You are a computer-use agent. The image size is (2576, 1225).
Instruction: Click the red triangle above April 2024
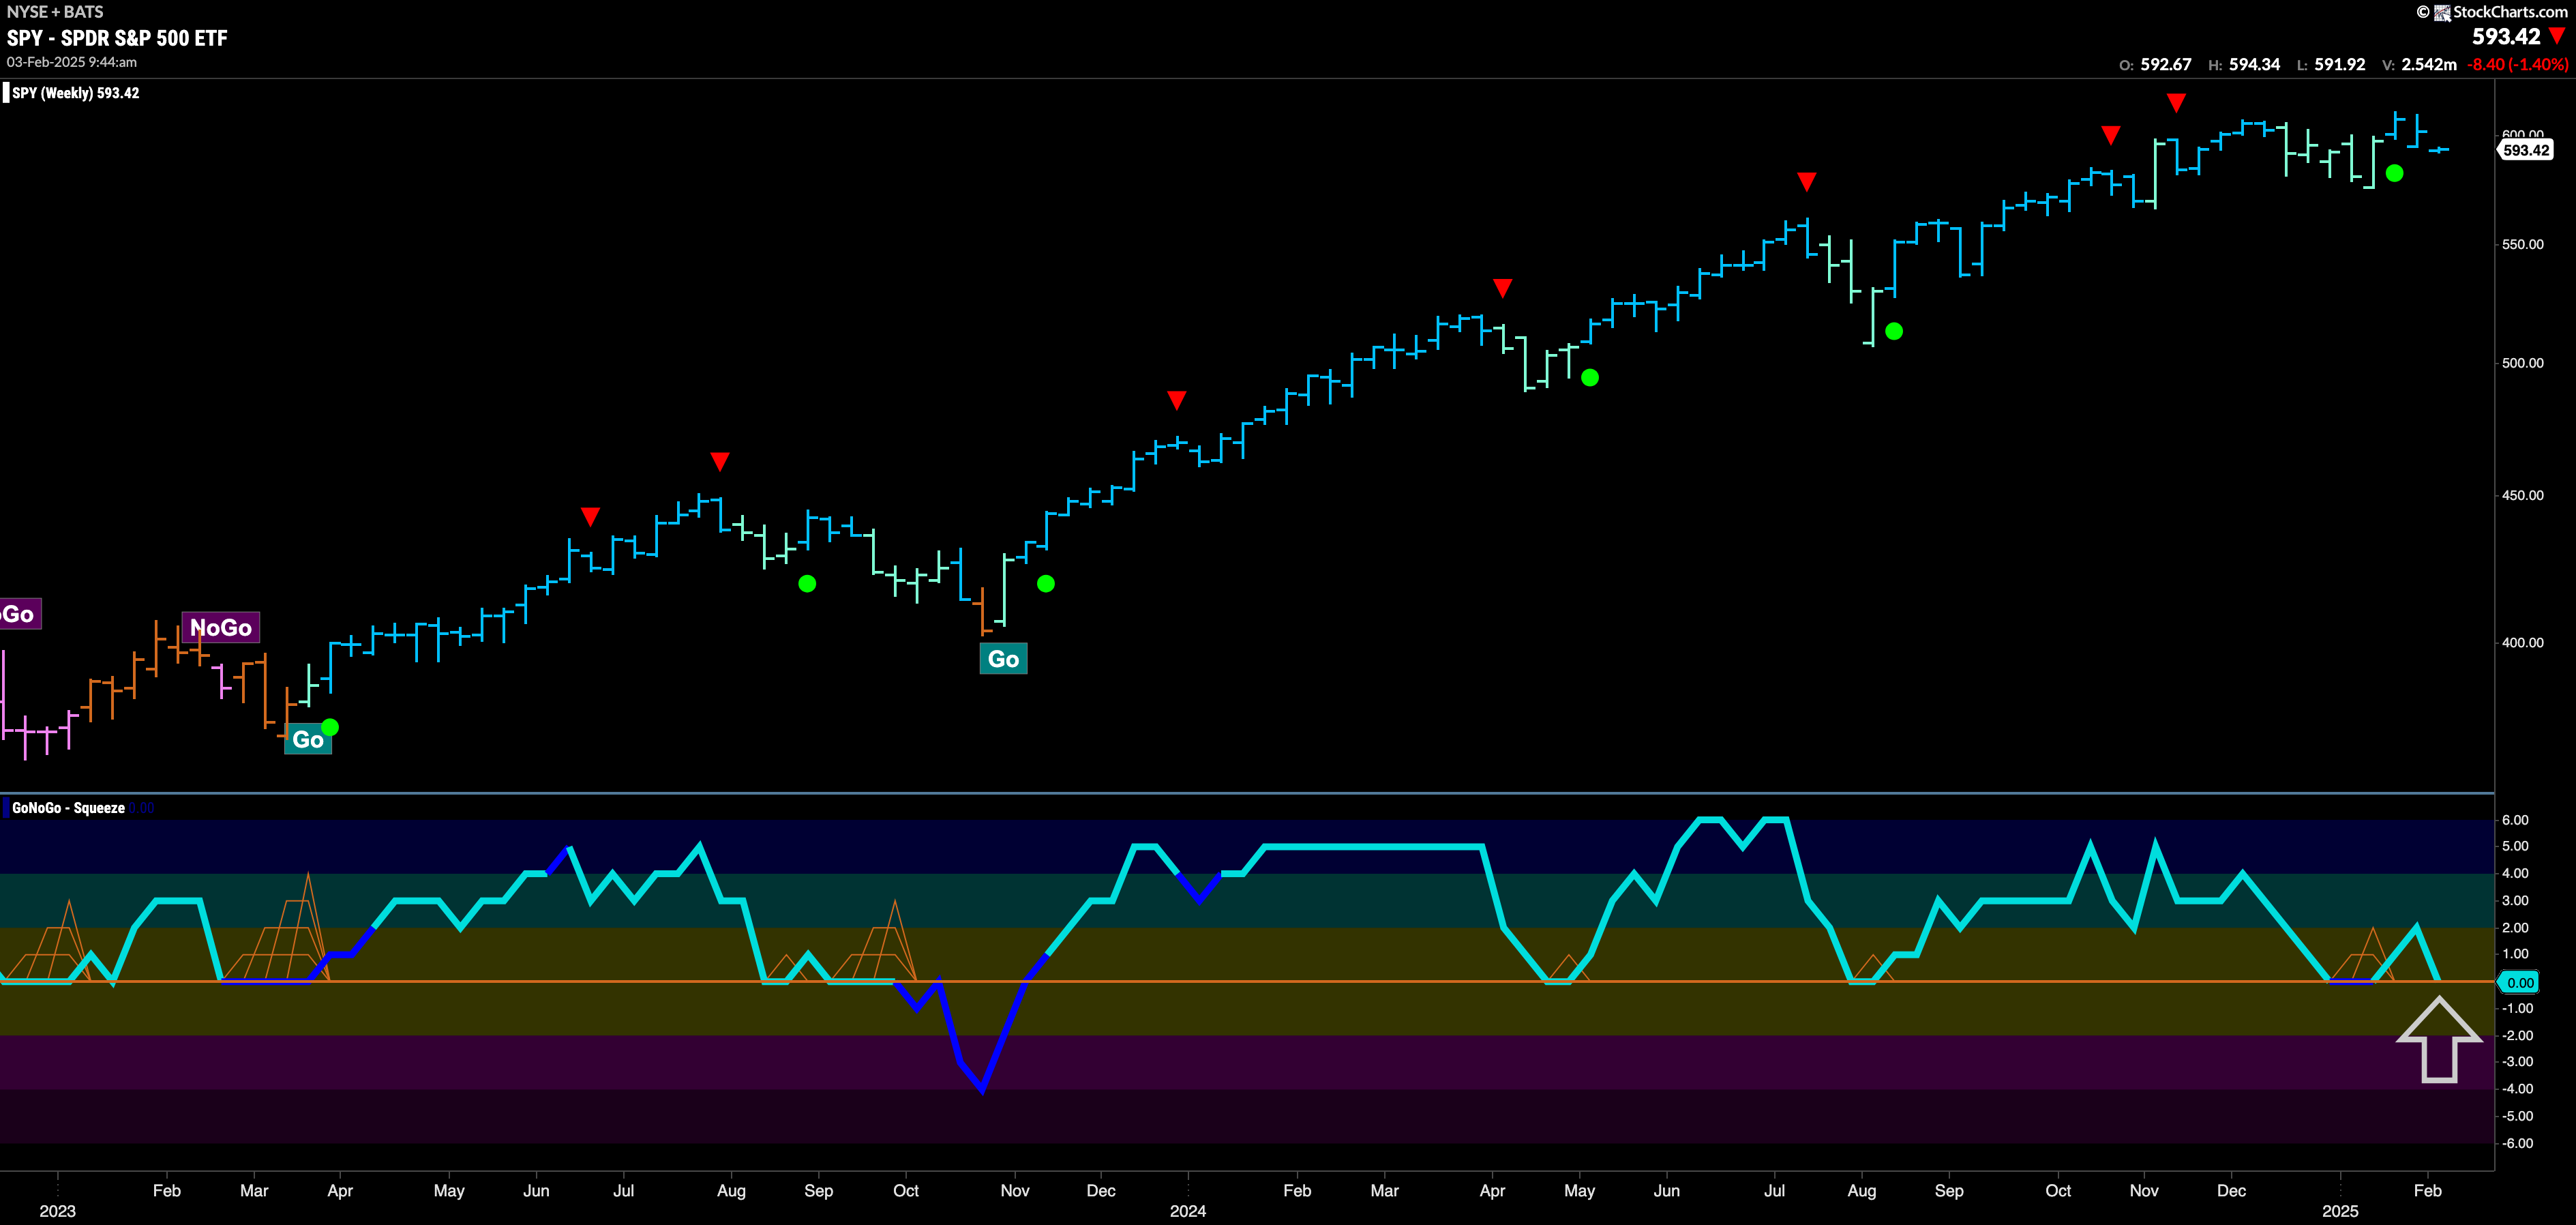(1502, 288)
